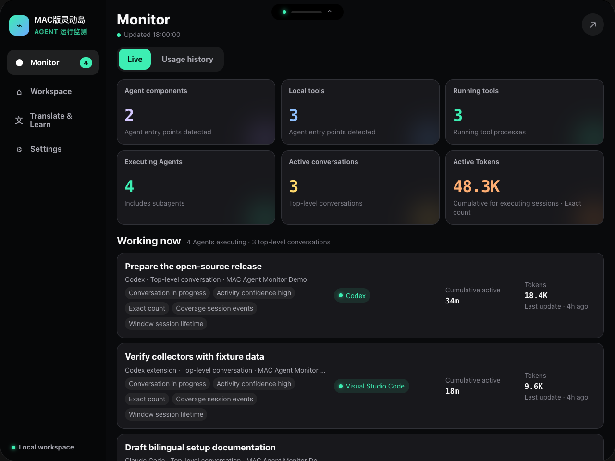Viewport: 615px width, 461px height.
Task: Open 'Verify collectors with fixture data' conversation
Action: (360, 386)
